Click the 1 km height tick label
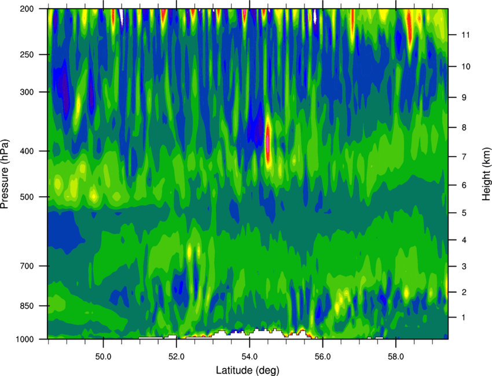This screenshot has width=492, height=376. pos(464,318)
